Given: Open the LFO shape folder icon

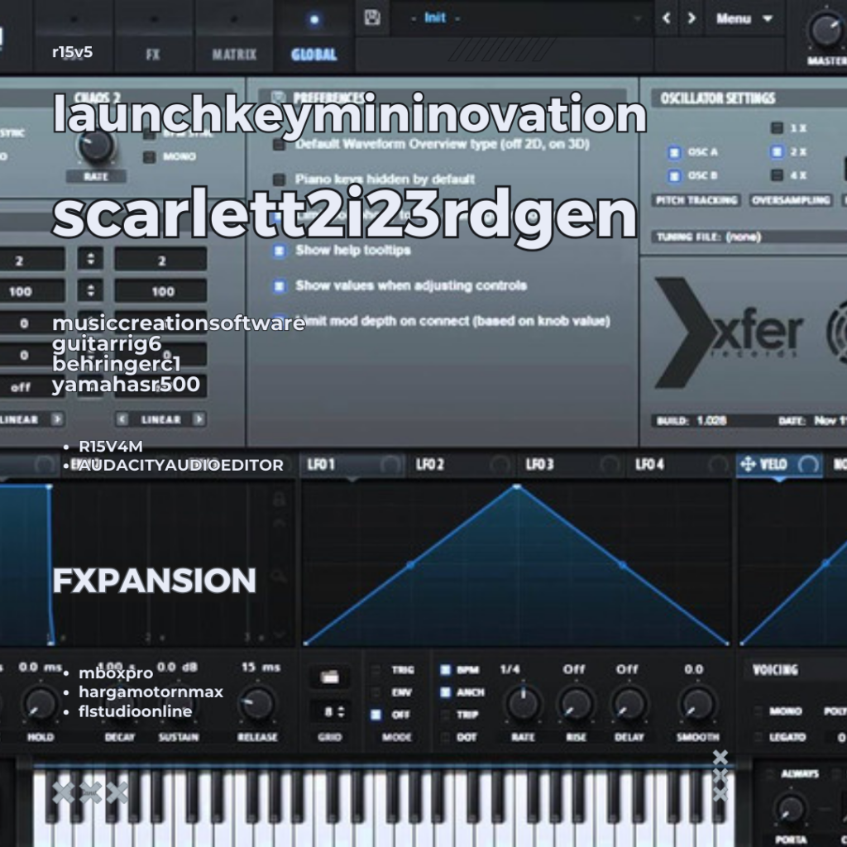Looking at the screenshot, I should tap(329, 677).
